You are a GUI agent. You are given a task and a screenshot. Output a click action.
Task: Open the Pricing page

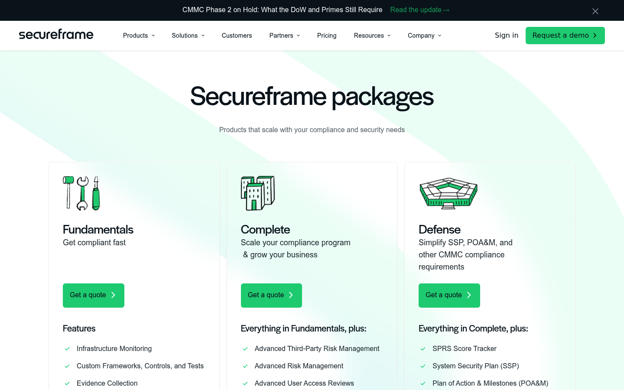pyautogui.click(x=327, y=36)
